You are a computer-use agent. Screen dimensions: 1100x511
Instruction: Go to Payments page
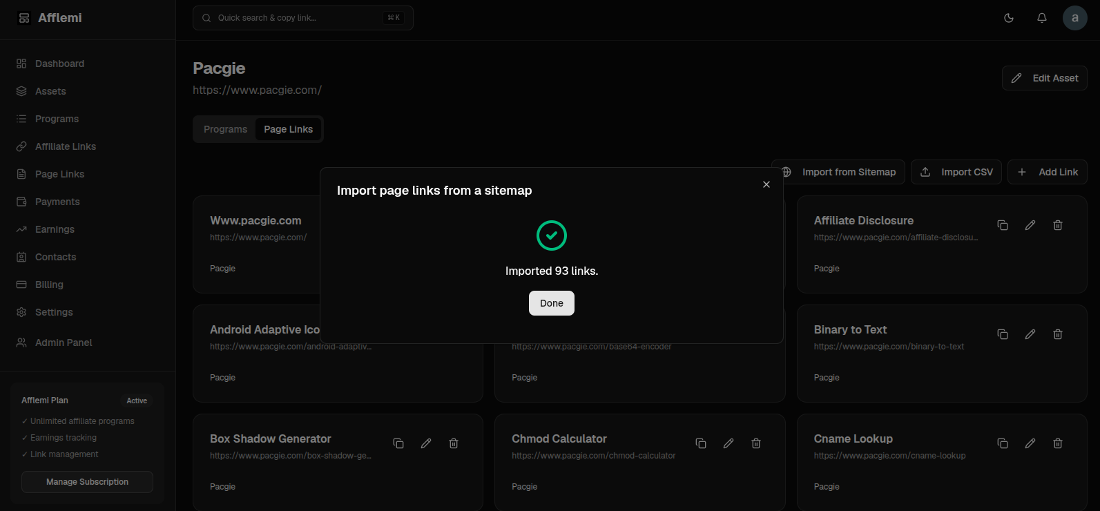88,202
